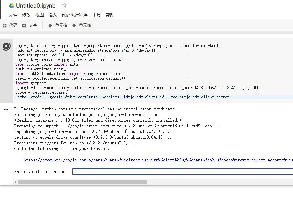Click the 'Setting up google-drive-ocamlfuse' output line
The width and height of the screenshot is (293, 197).
pyautogui.click(x=93, y=137)
